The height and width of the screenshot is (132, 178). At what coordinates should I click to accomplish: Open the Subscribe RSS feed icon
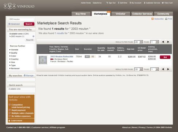click(x=152, y=19)
